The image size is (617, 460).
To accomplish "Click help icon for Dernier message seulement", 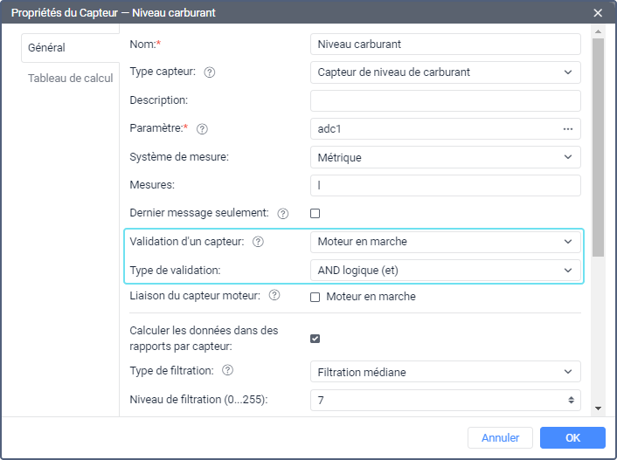I will coord(283,213).
